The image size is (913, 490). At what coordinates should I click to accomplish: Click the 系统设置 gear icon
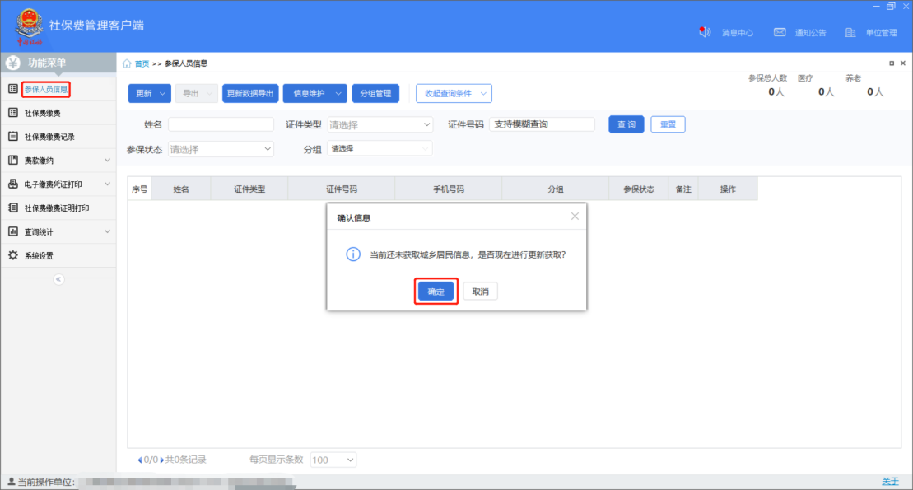pos(13,255)
